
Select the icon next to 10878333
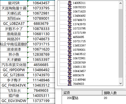coord(70,7)
